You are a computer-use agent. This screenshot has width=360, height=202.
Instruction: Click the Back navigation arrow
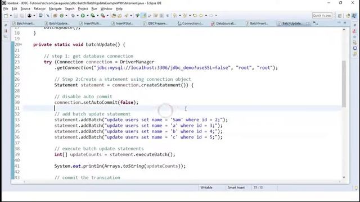[201, 16]
